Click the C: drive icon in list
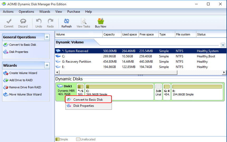 click(58, 56)
